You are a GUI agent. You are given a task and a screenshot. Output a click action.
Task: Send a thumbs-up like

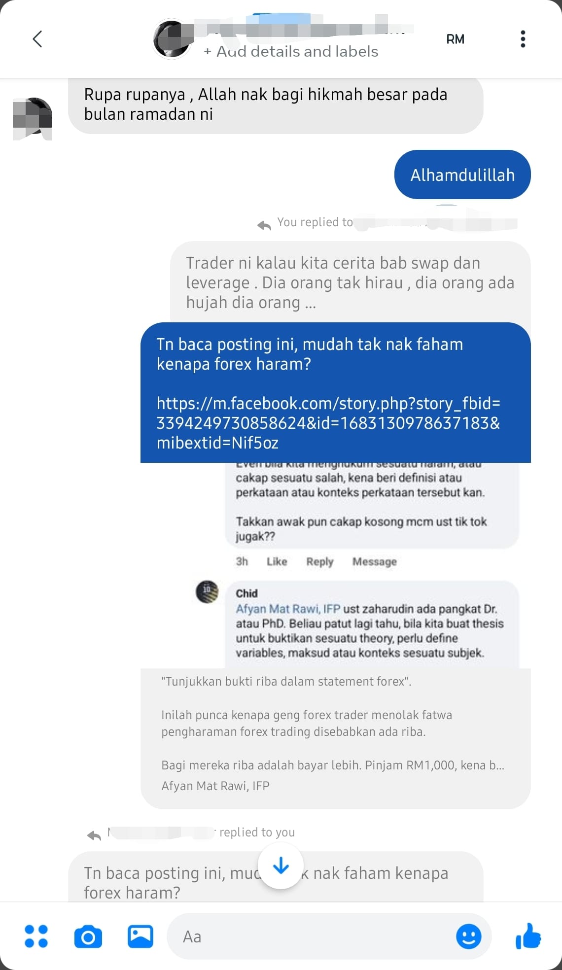[528, 935]
